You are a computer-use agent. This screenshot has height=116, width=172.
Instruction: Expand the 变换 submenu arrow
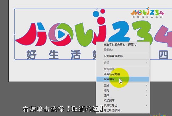click(x=147, y=86)
